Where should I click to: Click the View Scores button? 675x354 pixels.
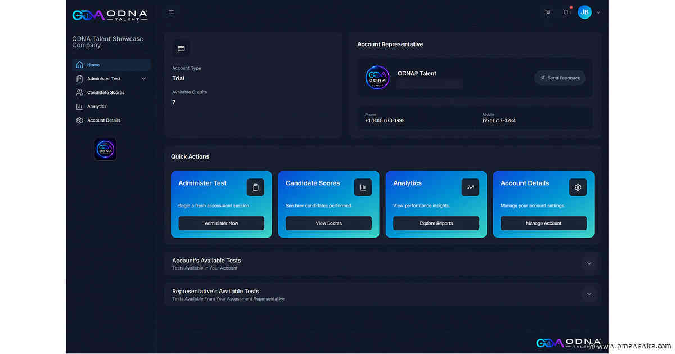pyautogui.click(x=328, y=223)
